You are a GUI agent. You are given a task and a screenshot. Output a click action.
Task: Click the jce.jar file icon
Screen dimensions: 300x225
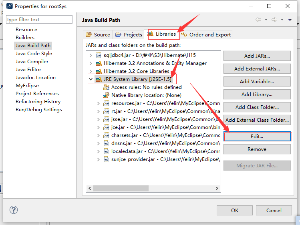tap(106, 127)
